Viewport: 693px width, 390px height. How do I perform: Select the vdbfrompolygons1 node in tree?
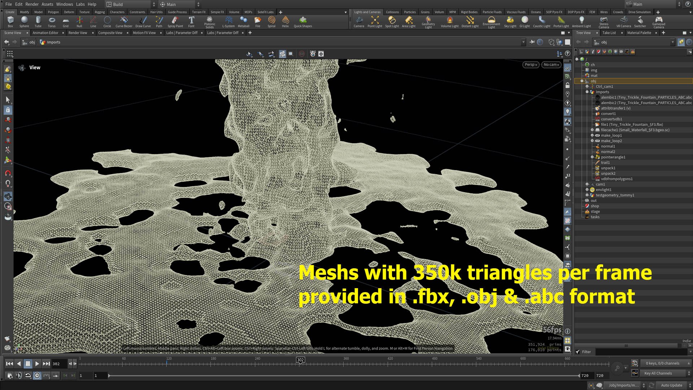[x=616, y=179]
